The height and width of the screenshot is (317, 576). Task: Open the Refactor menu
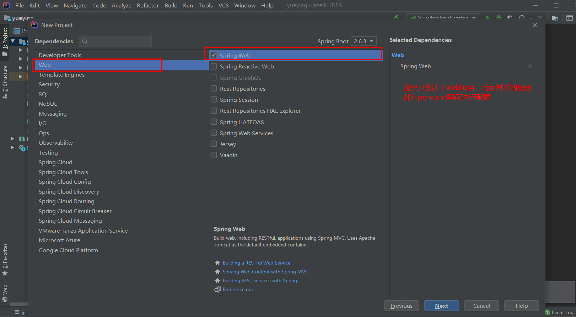pyautogui.click(x=148, y=5)
